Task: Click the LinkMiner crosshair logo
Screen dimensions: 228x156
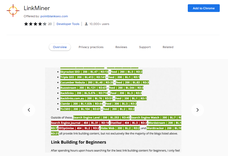Action: coord(13,11)
